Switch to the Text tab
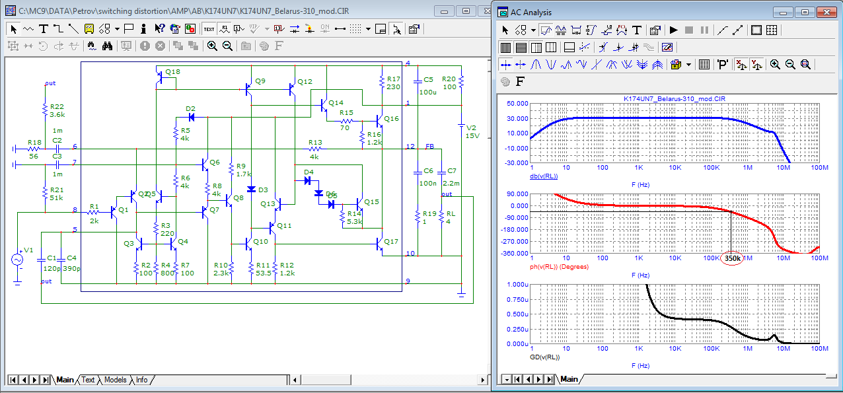The width and height of the screenshot is (843, 393). (88, 380)
